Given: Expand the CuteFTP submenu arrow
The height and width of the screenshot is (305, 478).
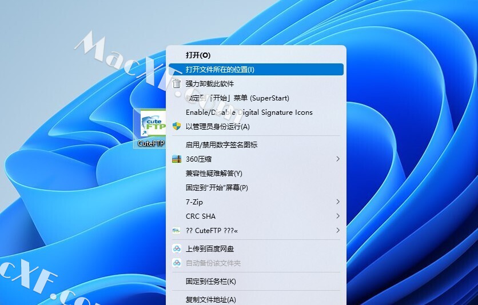Looking at the screenshot, I should pos(337,230).
